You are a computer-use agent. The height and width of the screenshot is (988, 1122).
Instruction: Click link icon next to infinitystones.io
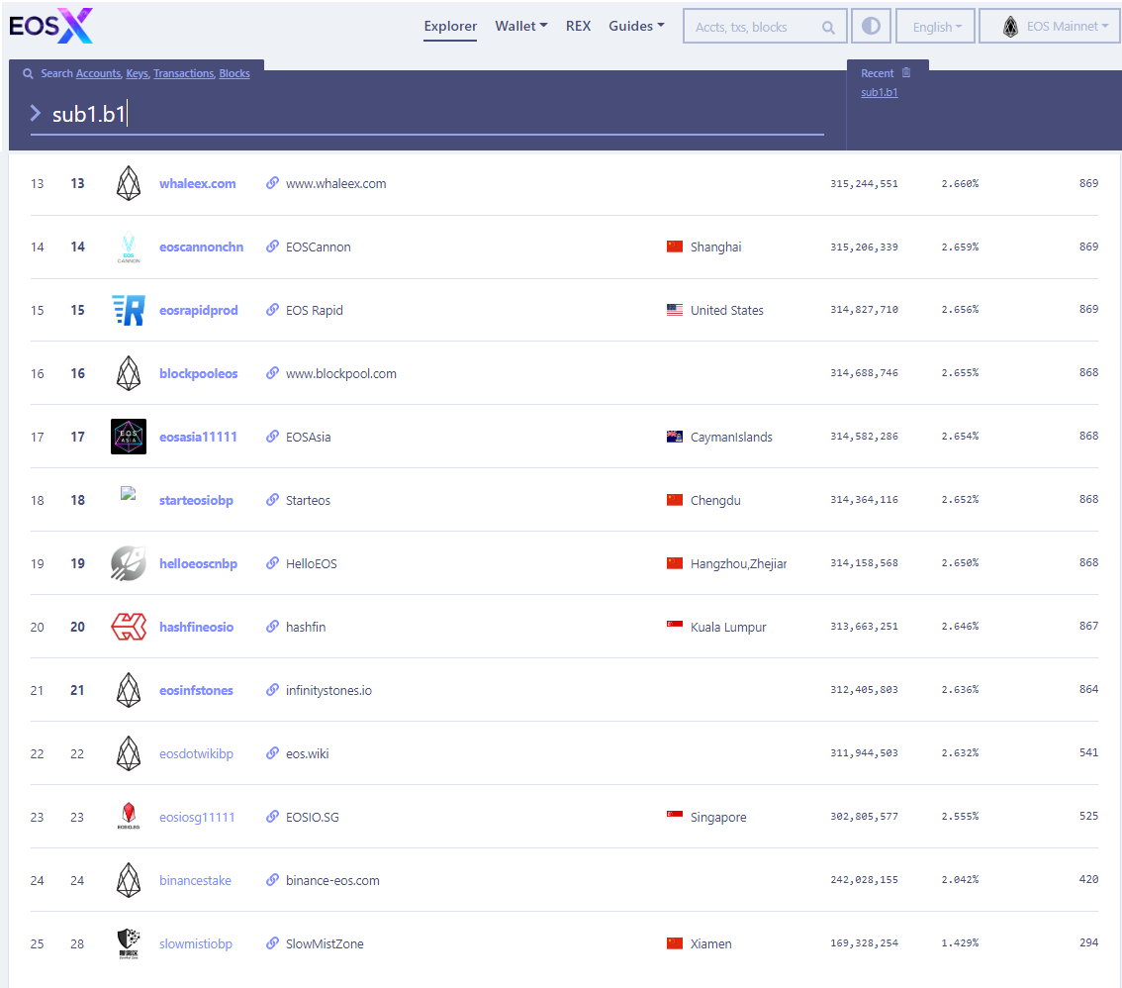(x=272, y=690)
